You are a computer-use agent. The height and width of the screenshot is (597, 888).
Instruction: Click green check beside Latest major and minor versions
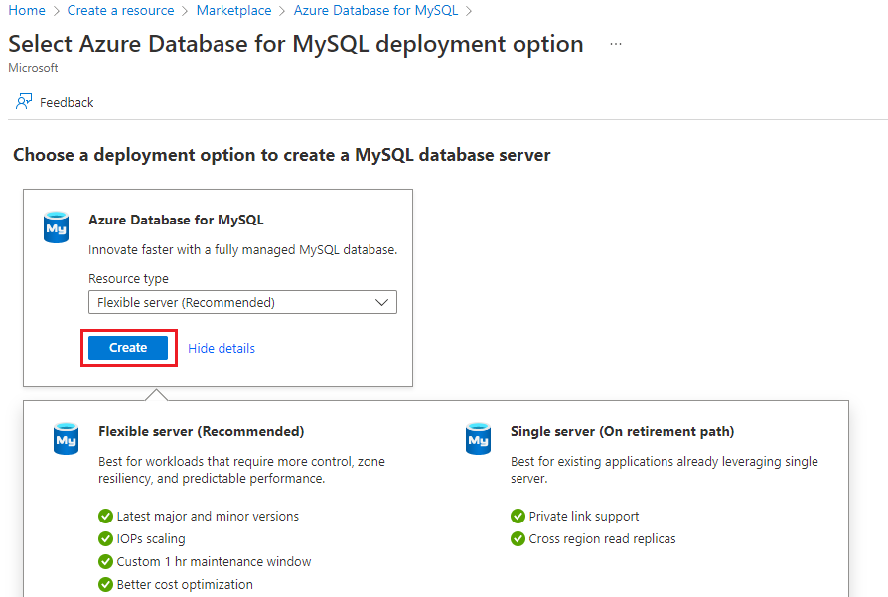[105, 516]
